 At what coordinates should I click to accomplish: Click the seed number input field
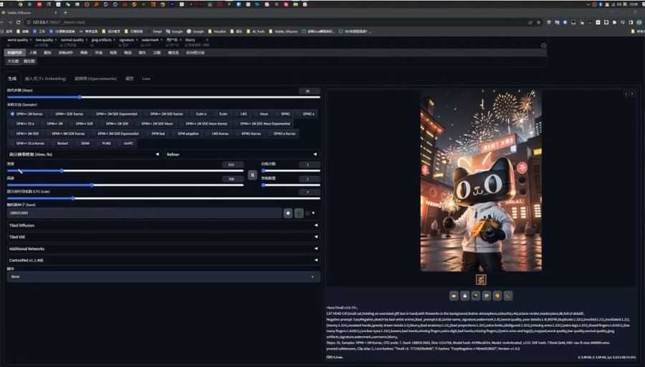(x=144, y=213)
